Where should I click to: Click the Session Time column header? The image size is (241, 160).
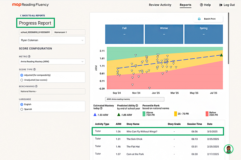click(x=195, y=124)
